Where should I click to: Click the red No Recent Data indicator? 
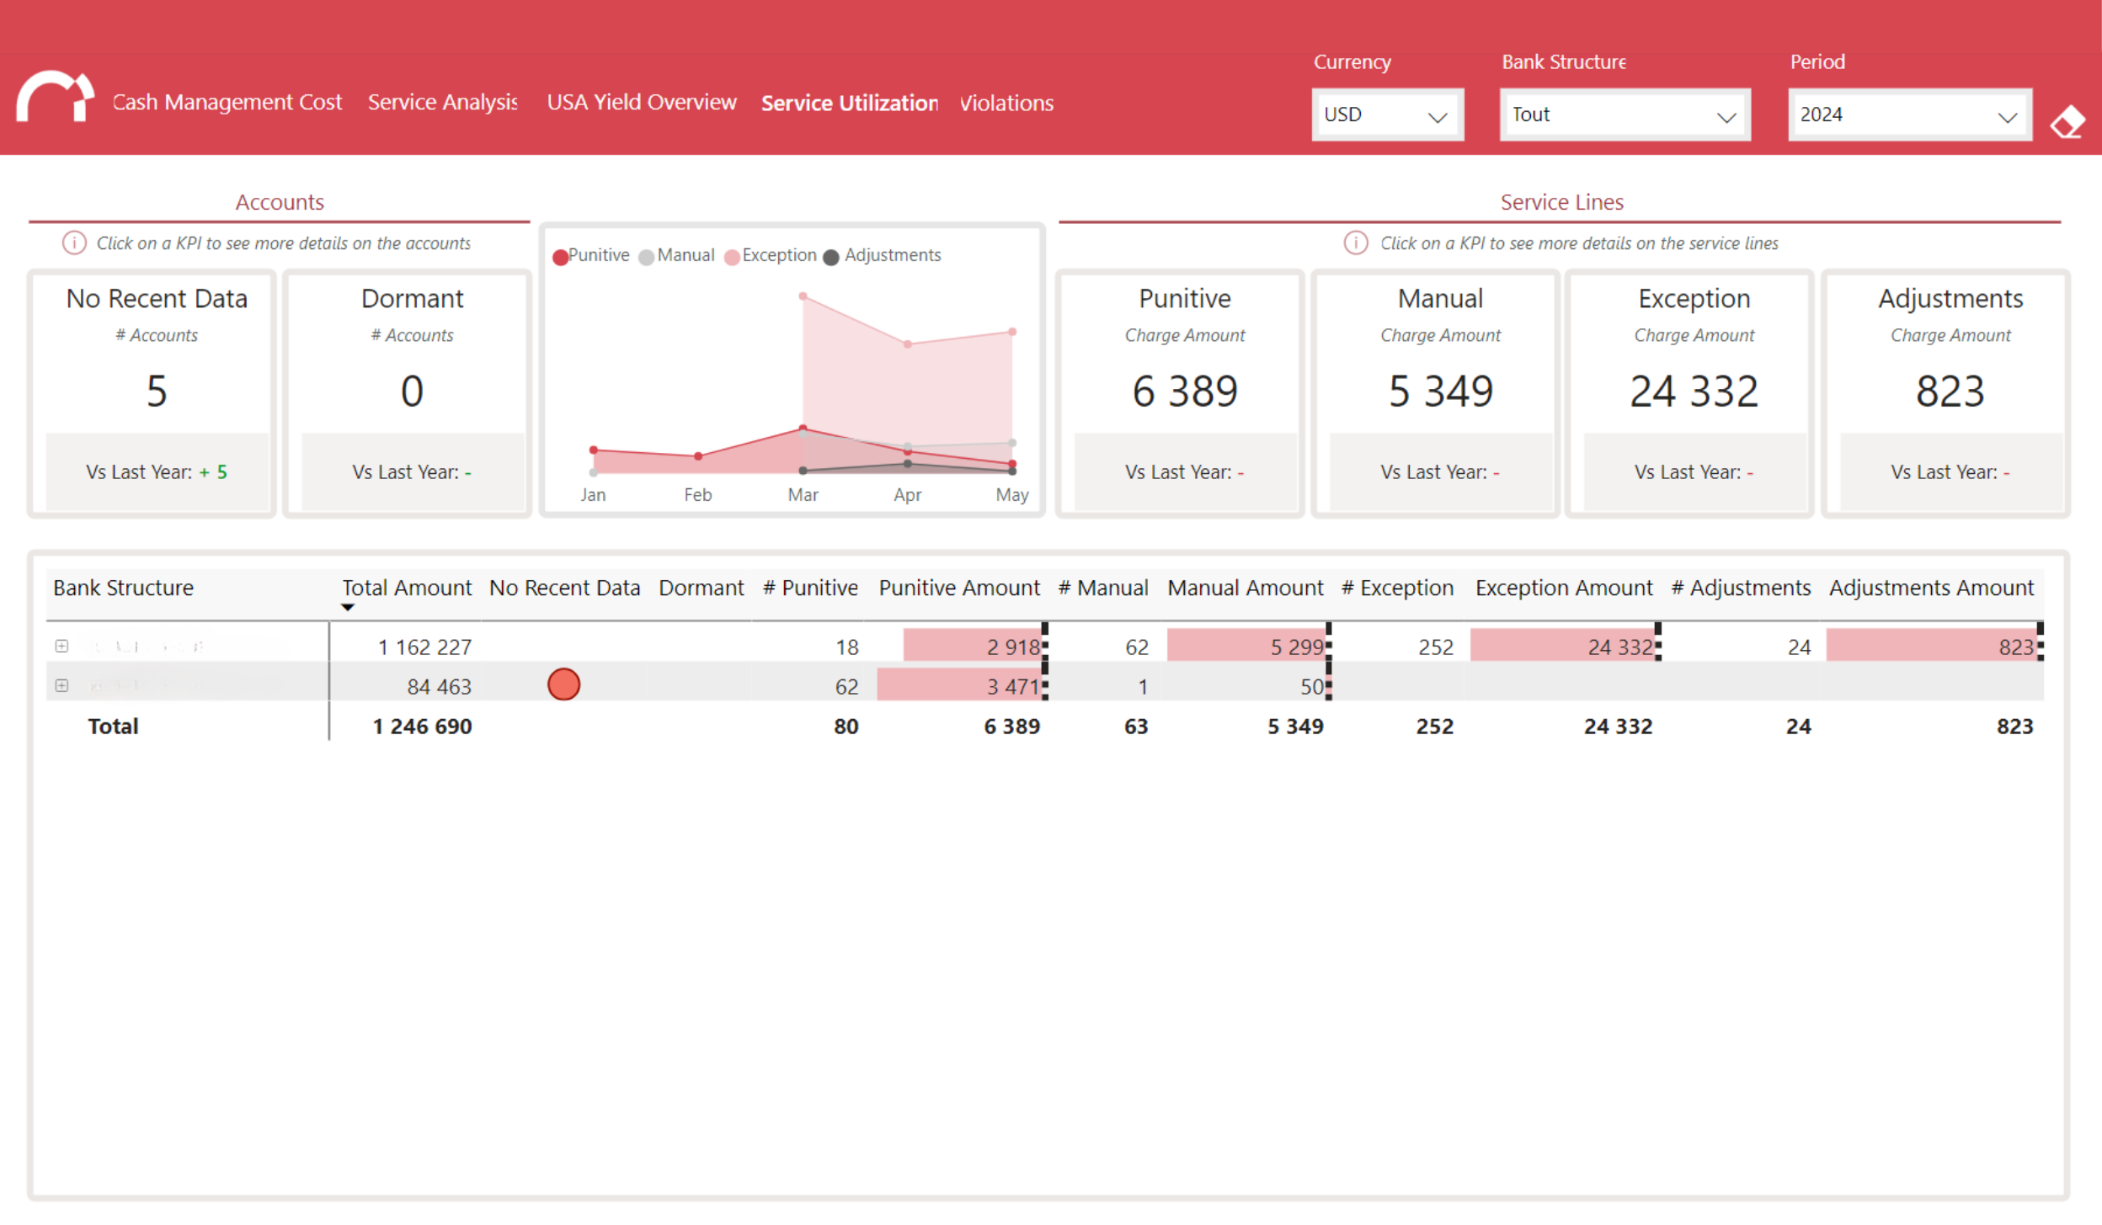[x=563, y=684]
